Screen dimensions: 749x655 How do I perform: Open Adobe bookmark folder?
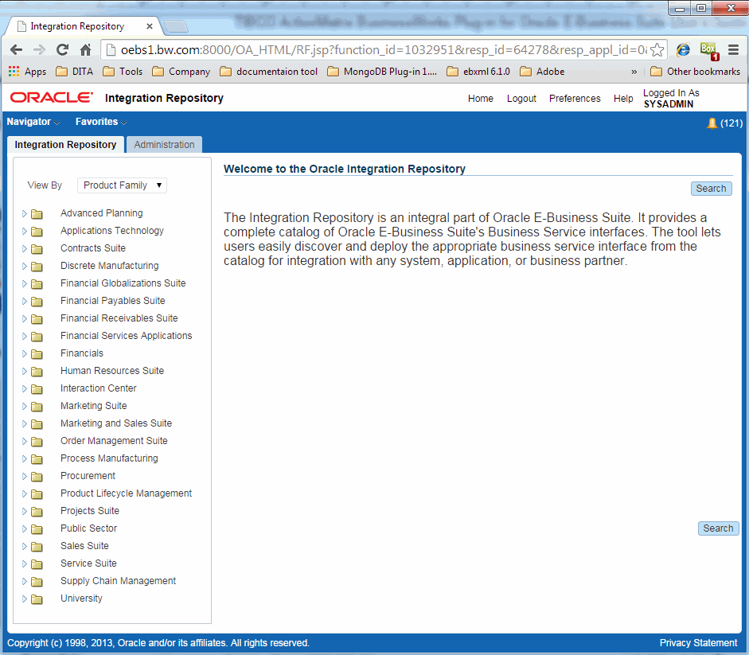coord(542,72)
